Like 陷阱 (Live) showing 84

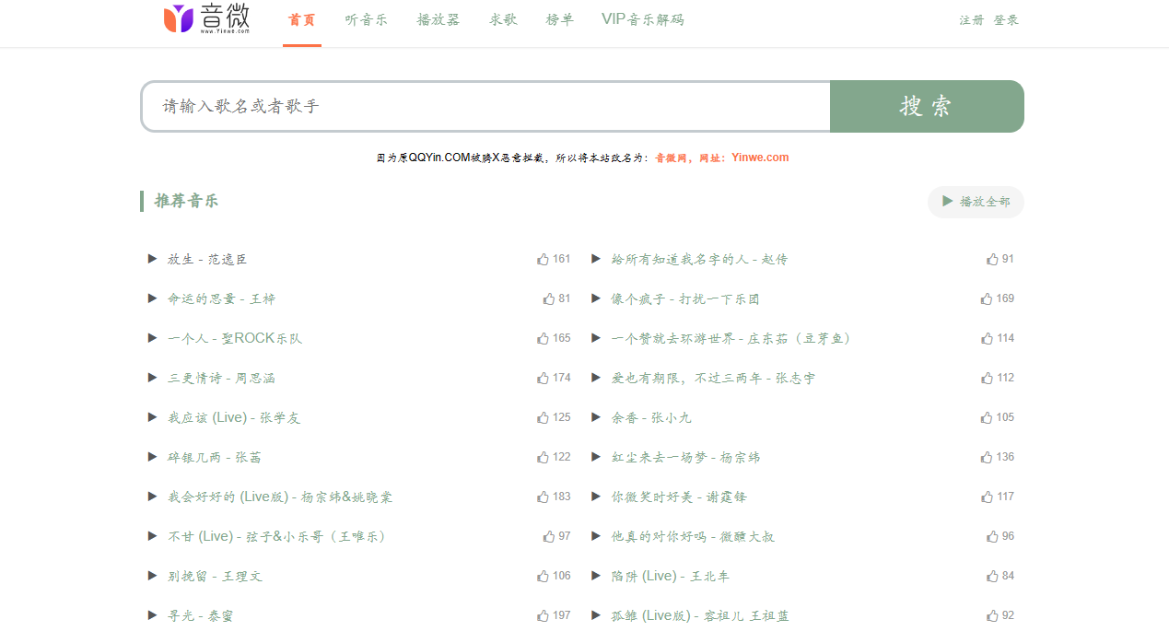999,576
